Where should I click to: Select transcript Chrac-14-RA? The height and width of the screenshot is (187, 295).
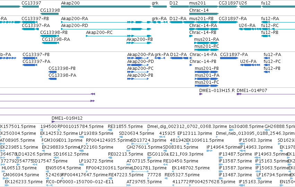[204, 29]
